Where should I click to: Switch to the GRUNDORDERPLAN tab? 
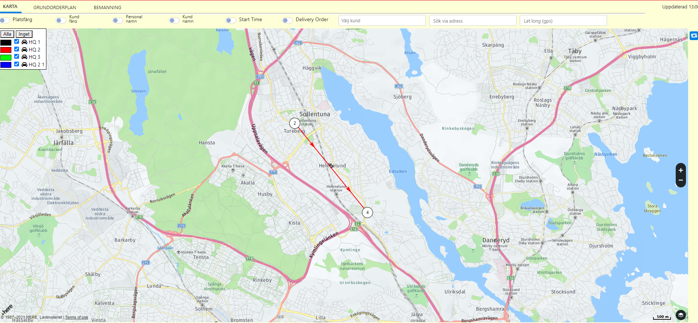click(55, 7)
